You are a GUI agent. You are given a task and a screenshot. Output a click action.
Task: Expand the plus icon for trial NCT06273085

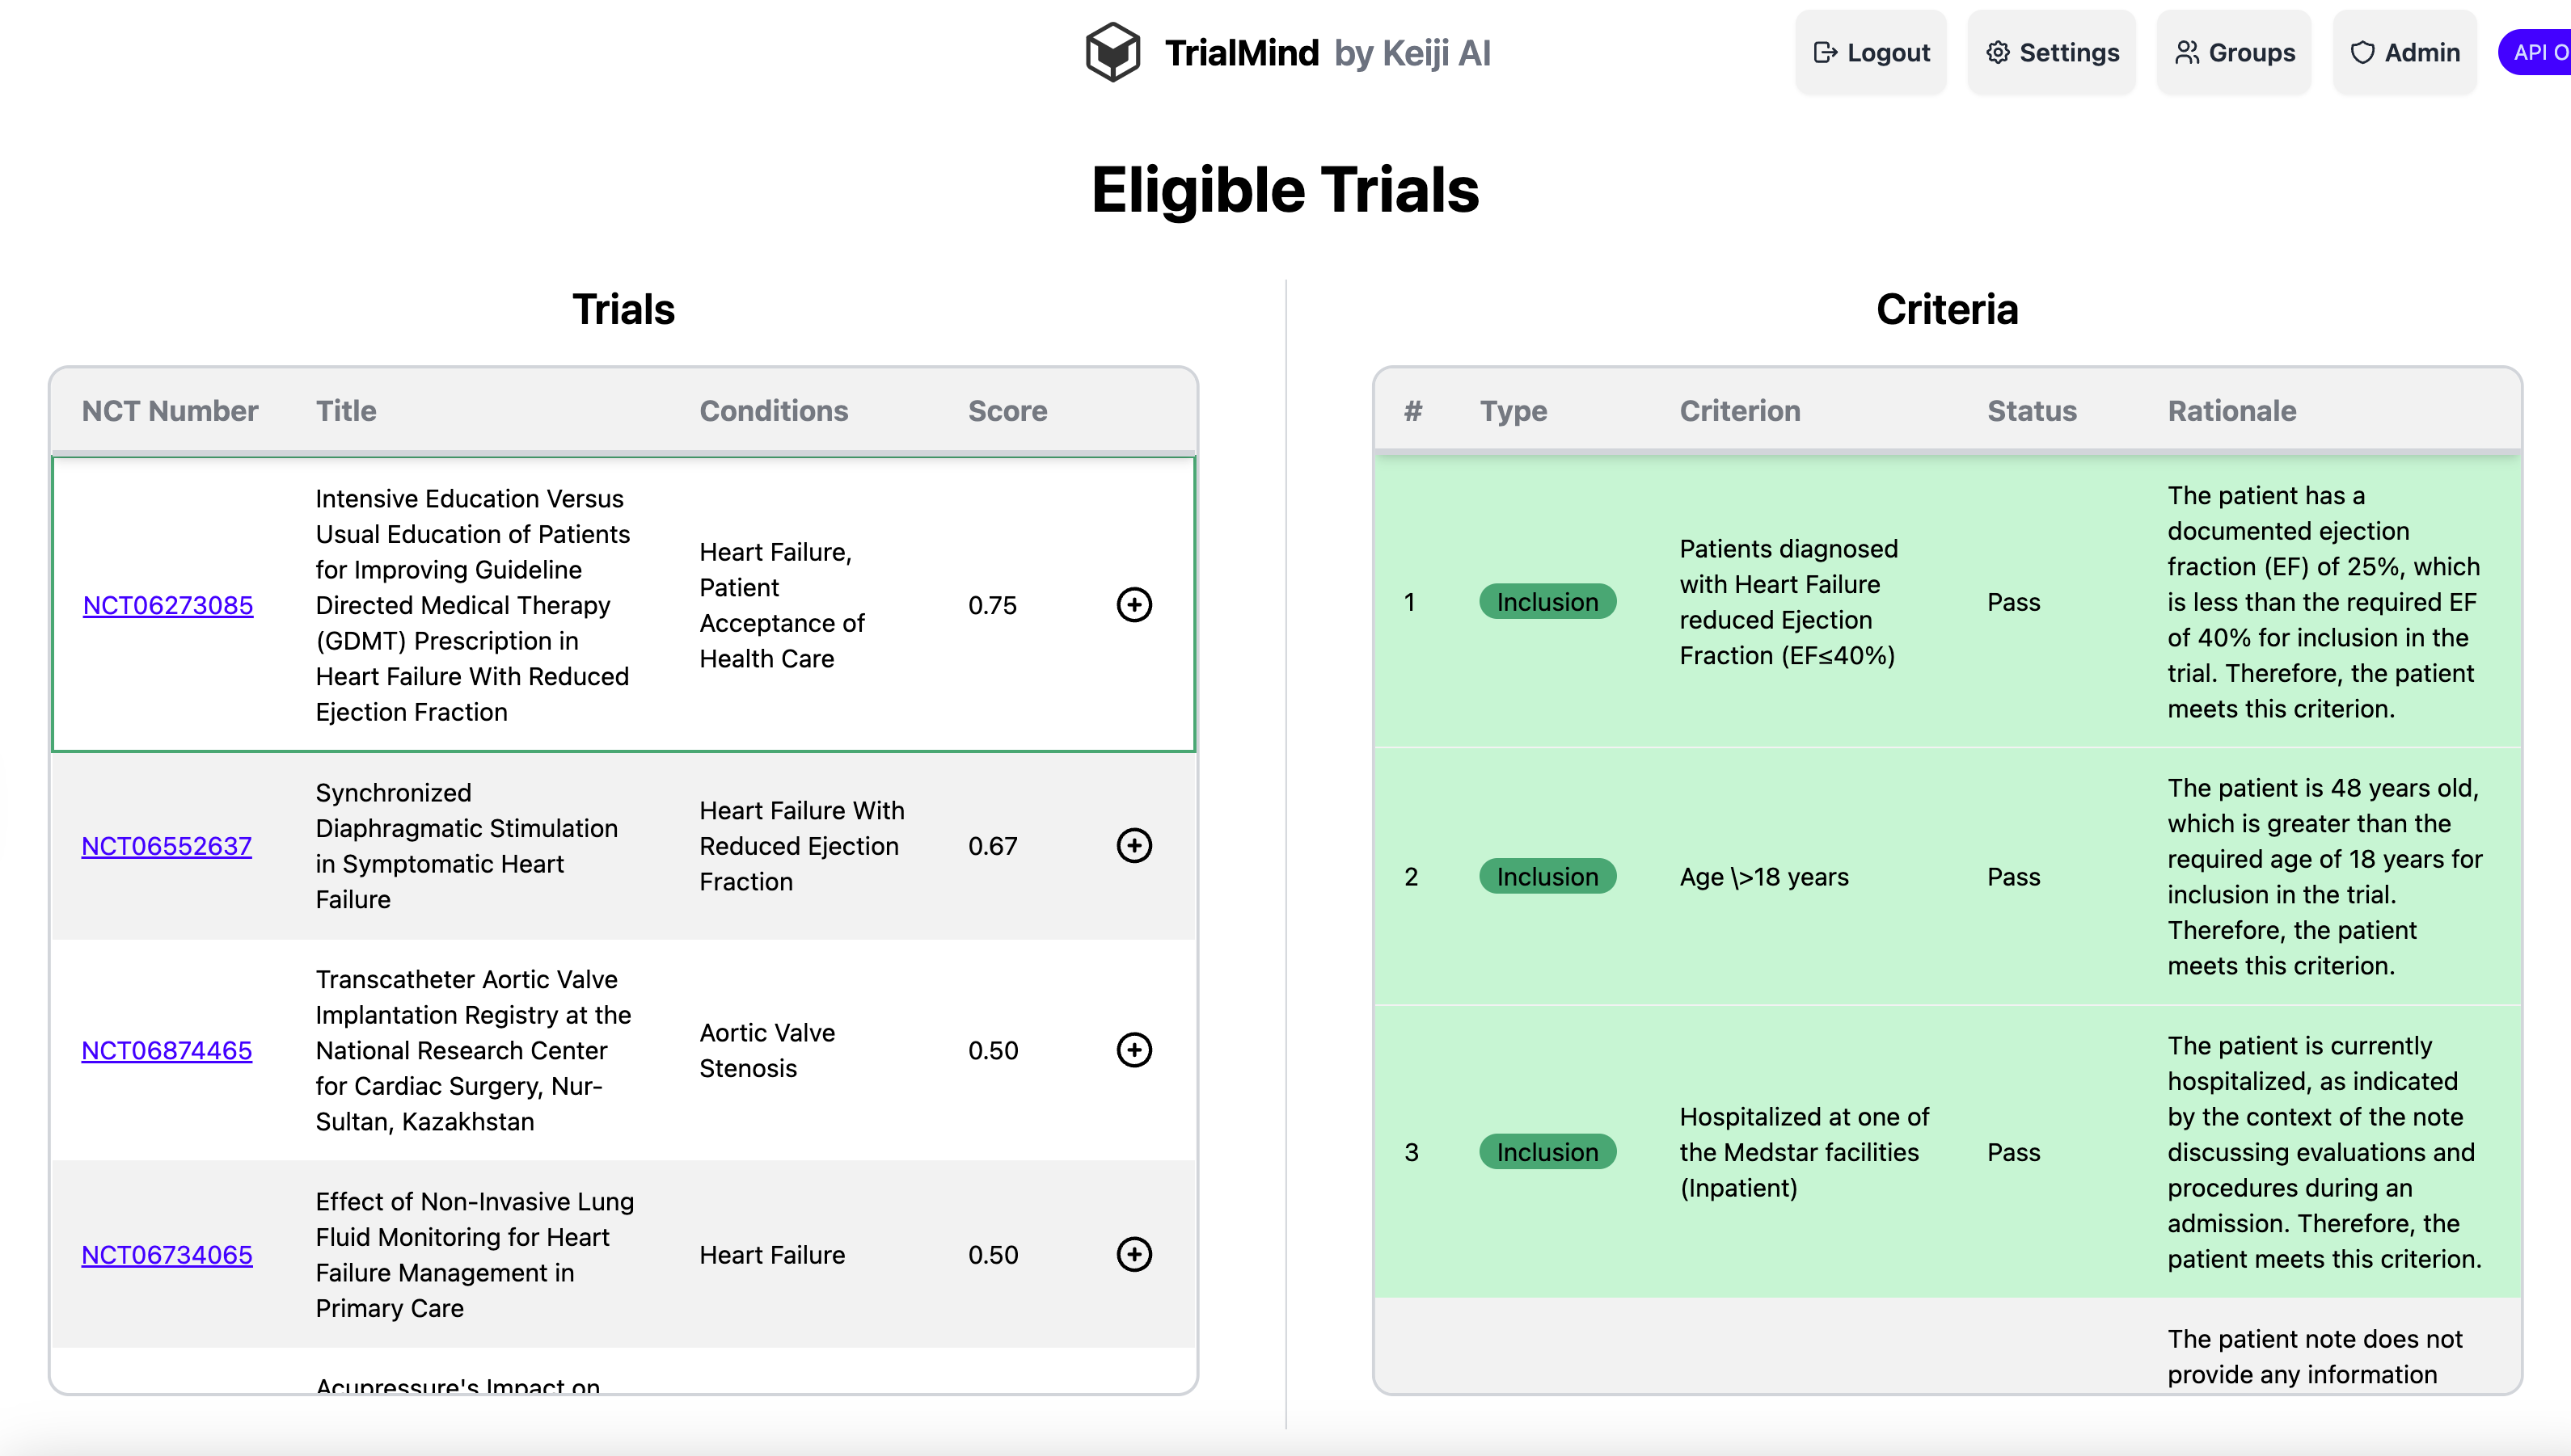(x=1134, y=605)
